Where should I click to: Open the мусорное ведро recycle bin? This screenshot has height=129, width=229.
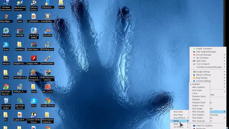click(x=6, y=104)
